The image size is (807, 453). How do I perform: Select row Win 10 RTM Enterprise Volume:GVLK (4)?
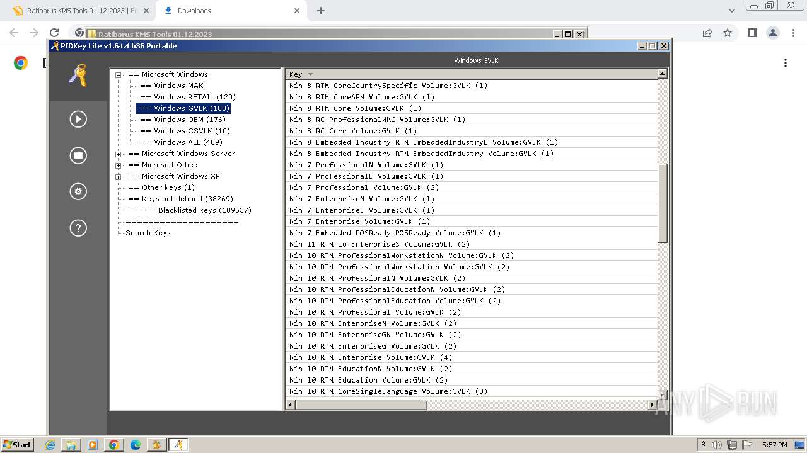[472, 357]
